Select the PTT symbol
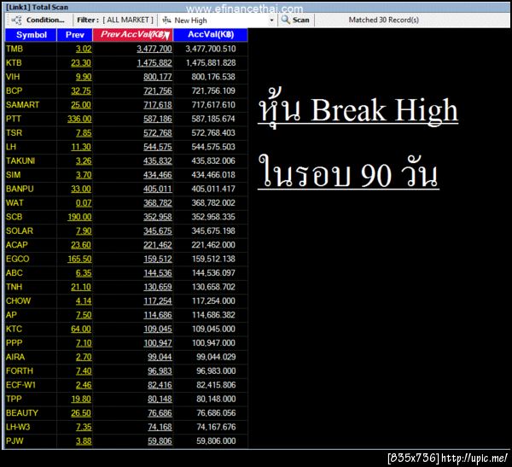512x467 pixels. click(x=14, y=119)
